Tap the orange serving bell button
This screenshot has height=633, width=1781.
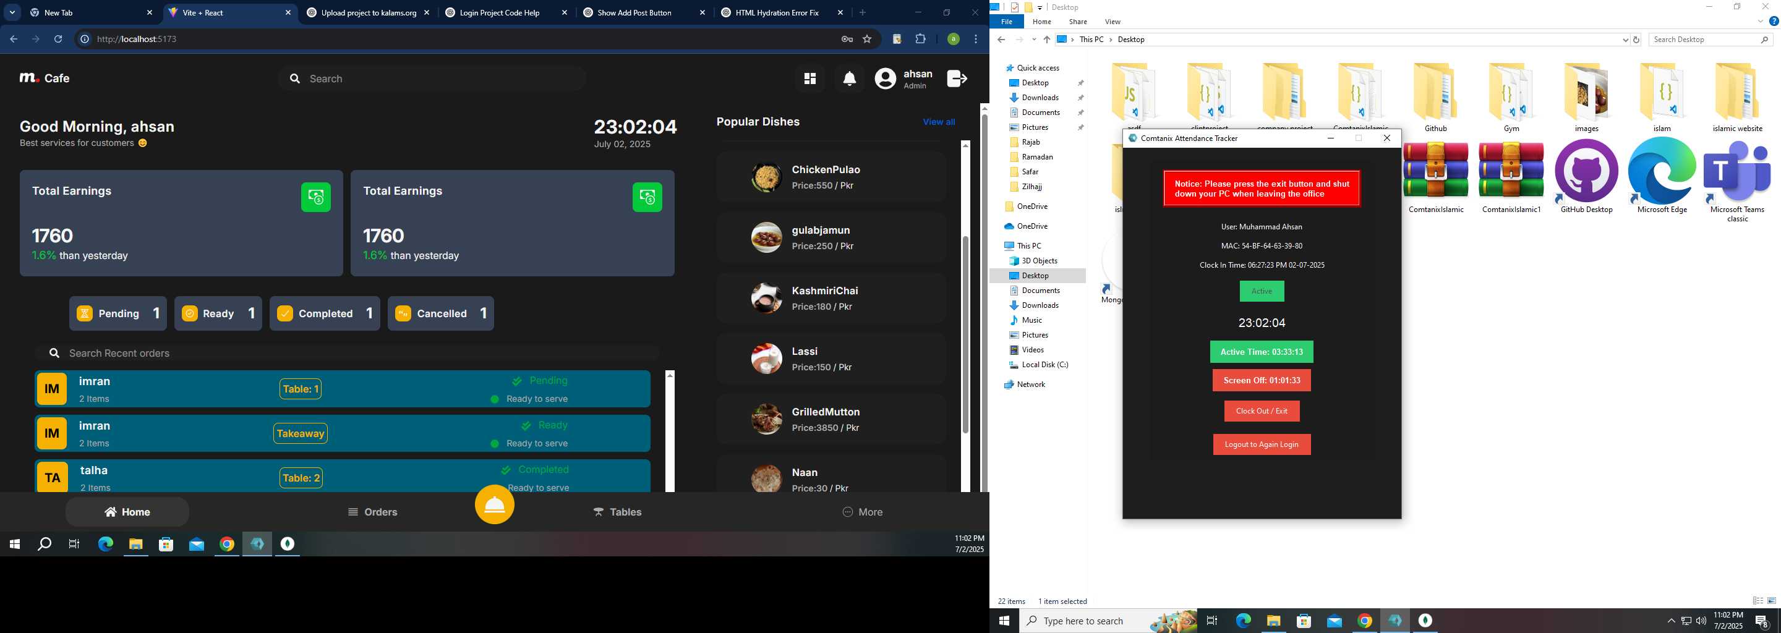click(494, 504)
